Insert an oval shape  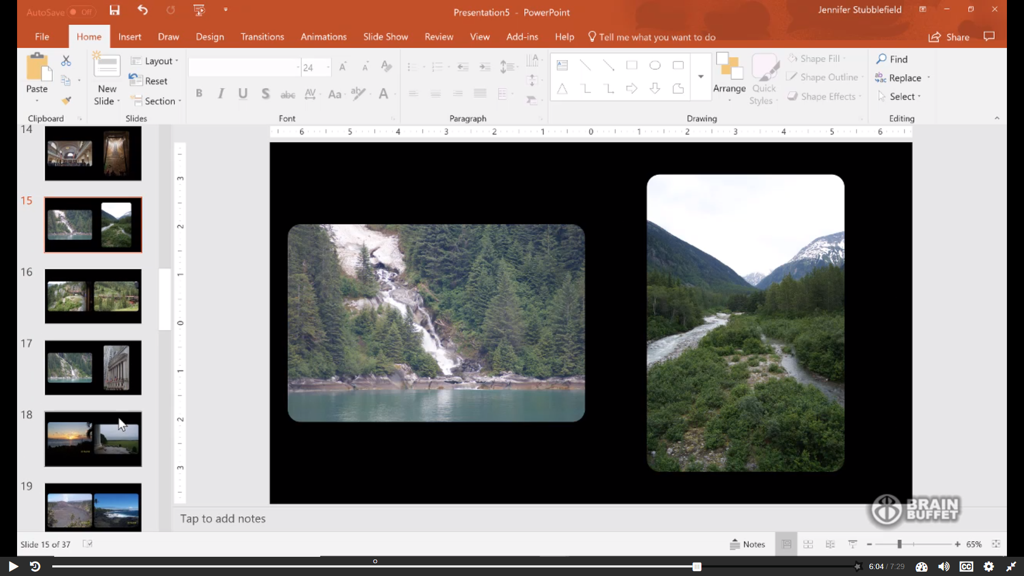point(655,65)
